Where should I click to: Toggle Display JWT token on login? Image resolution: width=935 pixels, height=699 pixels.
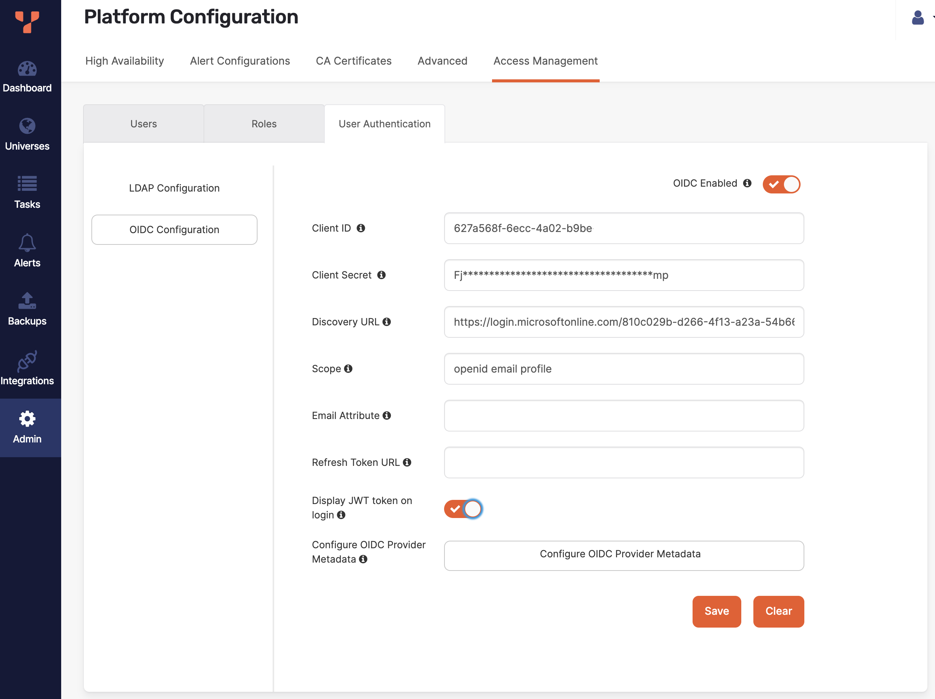[463, 509]
